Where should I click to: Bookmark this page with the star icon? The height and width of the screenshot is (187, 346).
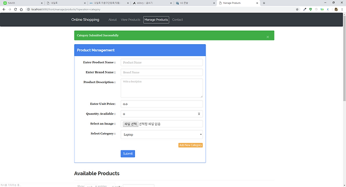click(x=297, y=9)
